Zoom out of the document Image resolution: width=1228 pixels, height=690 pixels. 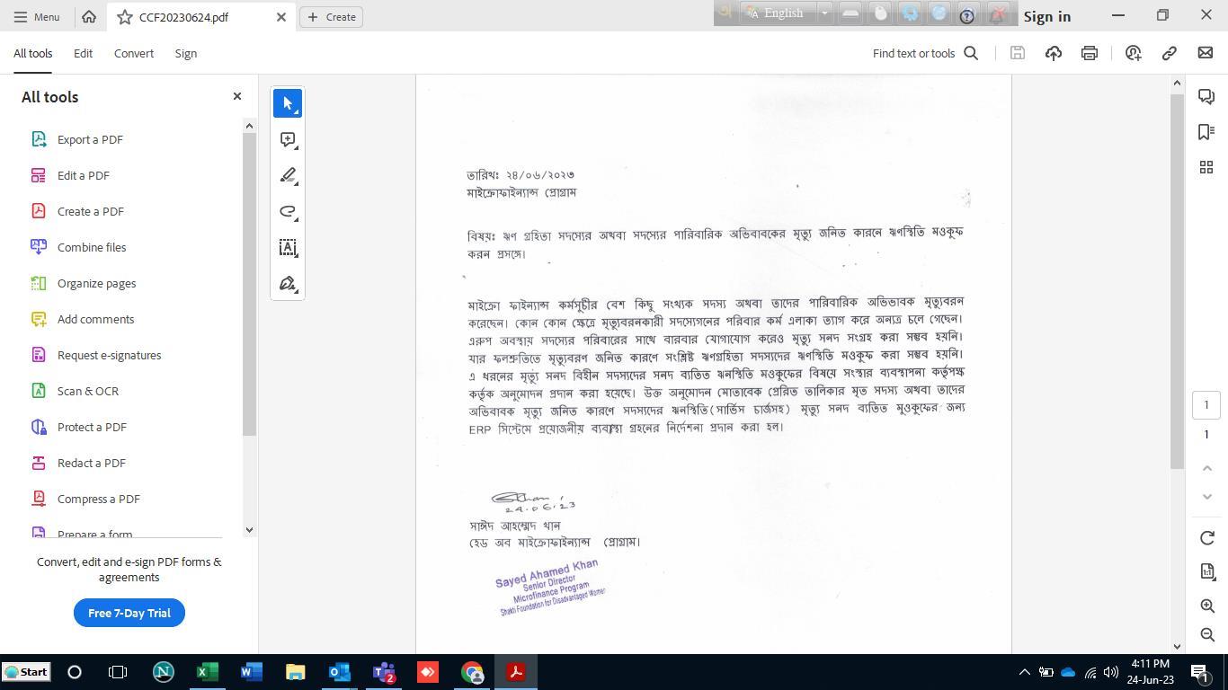point(1206,634)
